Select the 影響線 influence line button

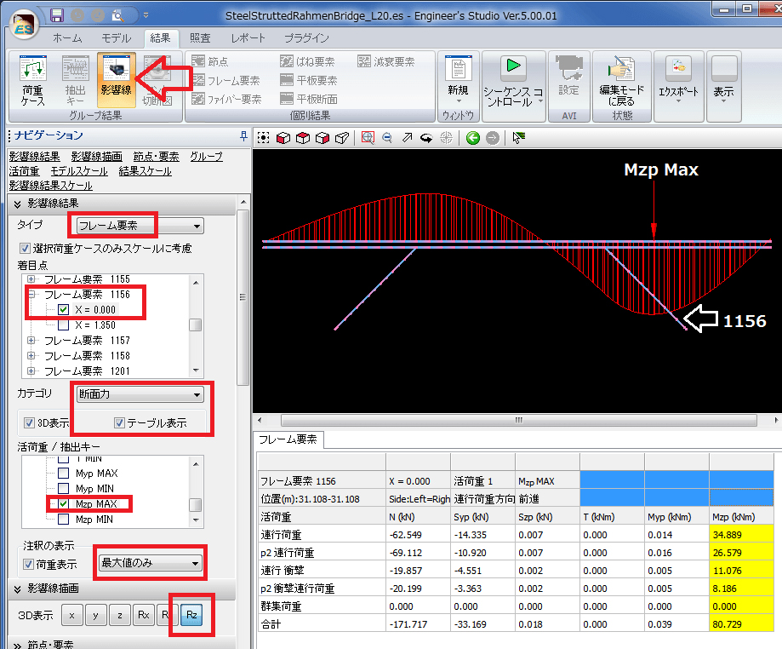(117, 80)
